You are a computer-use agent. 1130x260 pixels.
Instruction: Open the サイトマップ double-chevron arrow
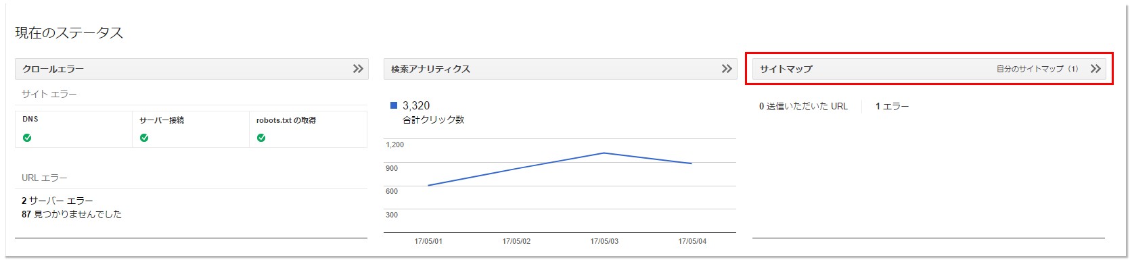coord(1095,69)
